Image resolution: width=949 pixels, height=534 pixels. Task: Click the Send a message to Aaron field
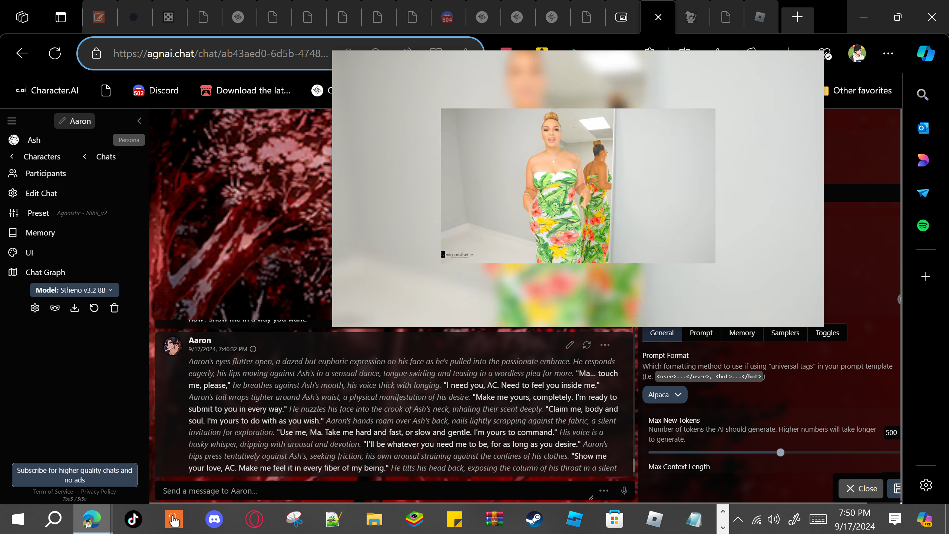click(371, 491)
